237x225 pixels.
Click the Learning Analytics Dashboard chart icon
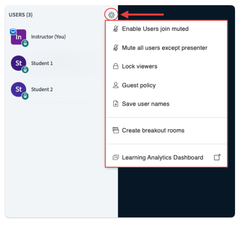click(x=116, y=157)
